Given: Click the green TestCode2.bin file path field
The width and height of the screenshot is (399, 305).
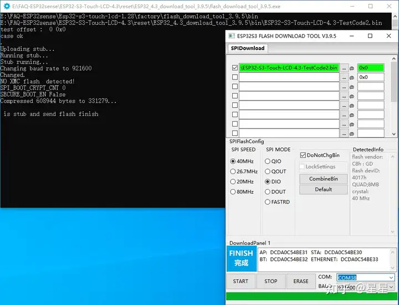Looking at the screenshot, I should (289, 68).
